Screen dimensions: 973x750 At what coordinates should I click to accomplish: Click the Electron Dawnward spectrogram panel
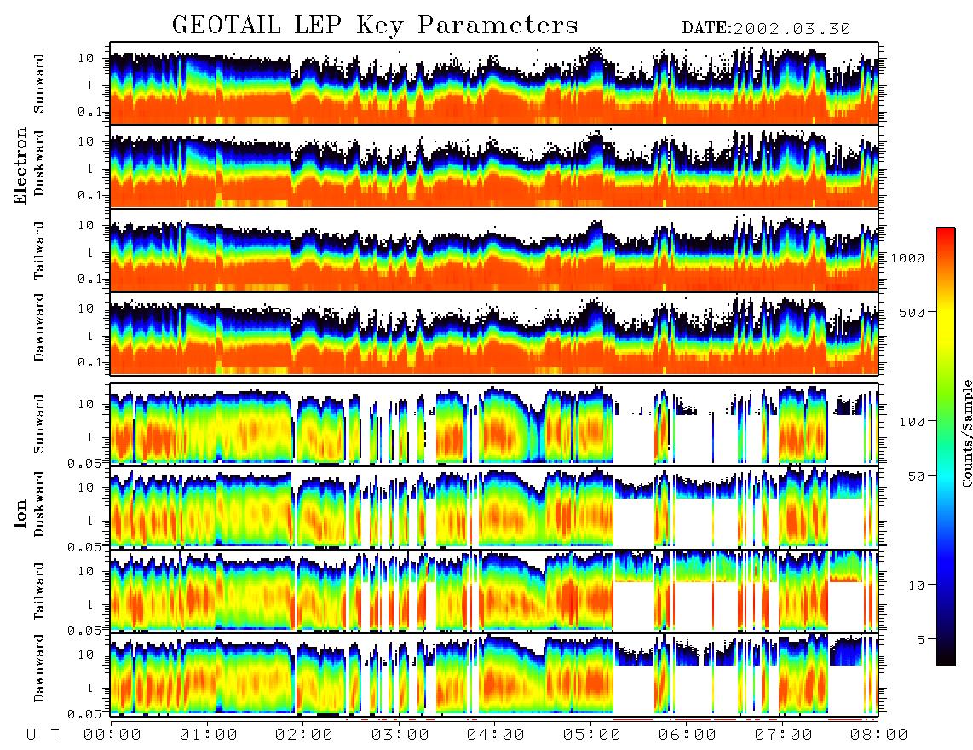pyautogui.click(x=494, y=334)
